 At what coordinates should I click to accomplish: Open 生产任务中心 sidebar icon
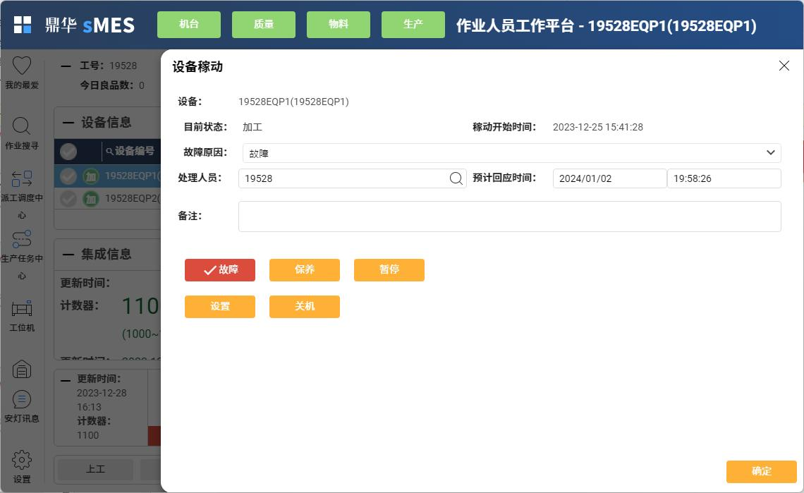click(22, 239)
